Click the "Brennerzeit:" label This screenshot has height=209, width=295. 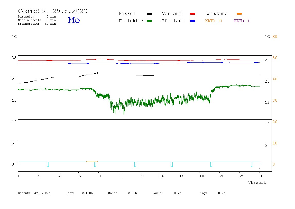pos(29,24)
